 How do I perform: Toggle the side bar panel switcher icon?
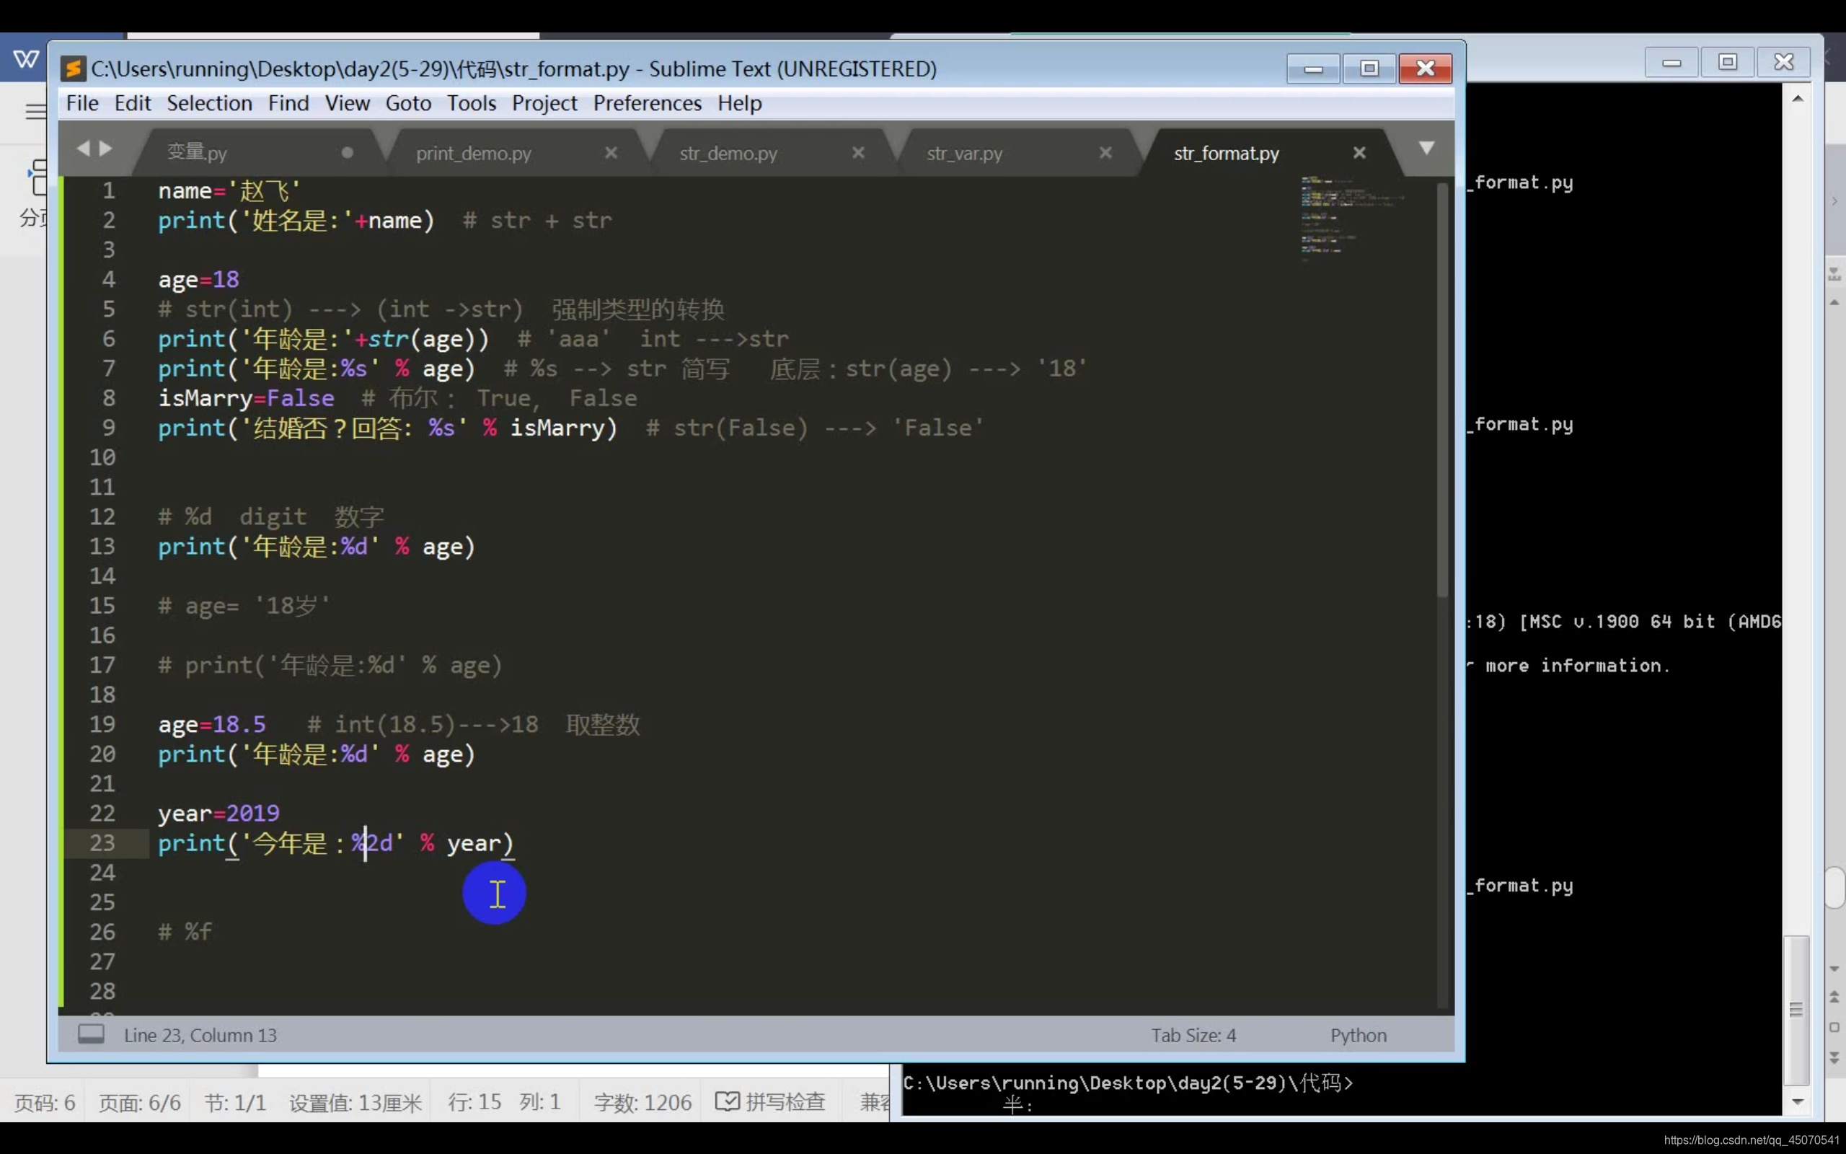pos(91,1034)
